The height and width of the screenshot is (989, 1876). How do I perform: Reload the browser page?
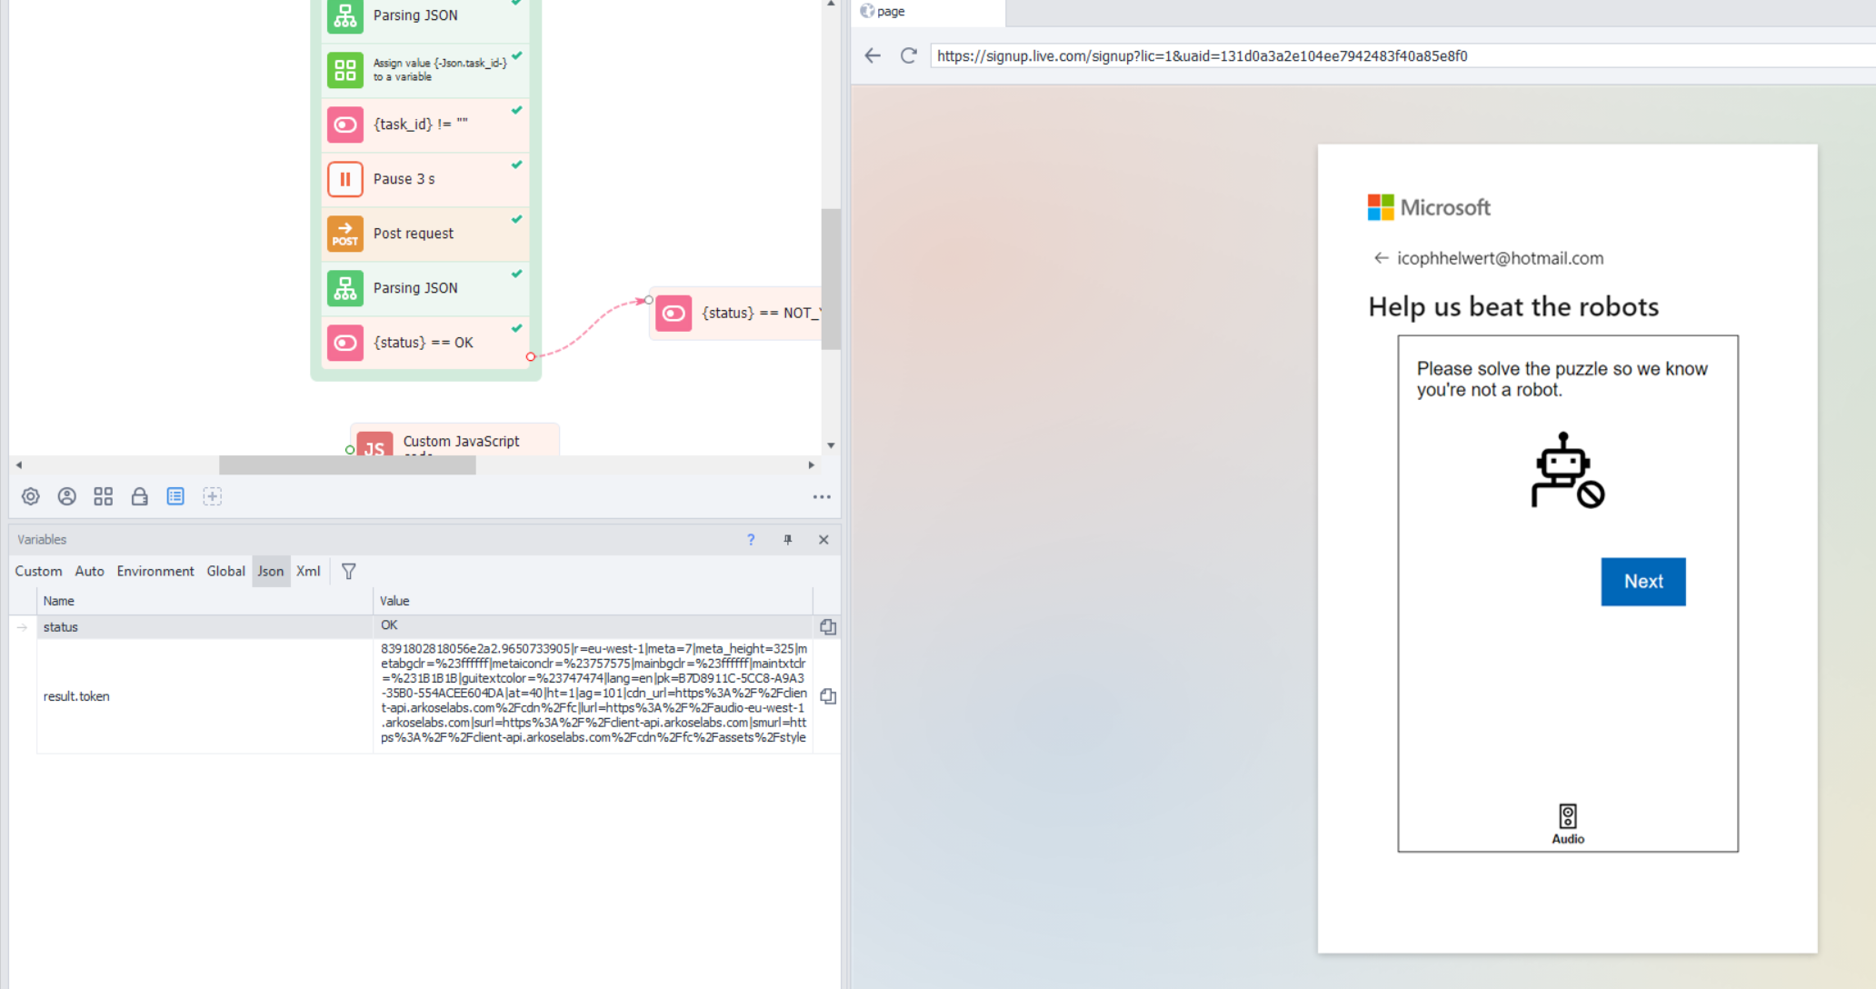click(x=908, y=55)
